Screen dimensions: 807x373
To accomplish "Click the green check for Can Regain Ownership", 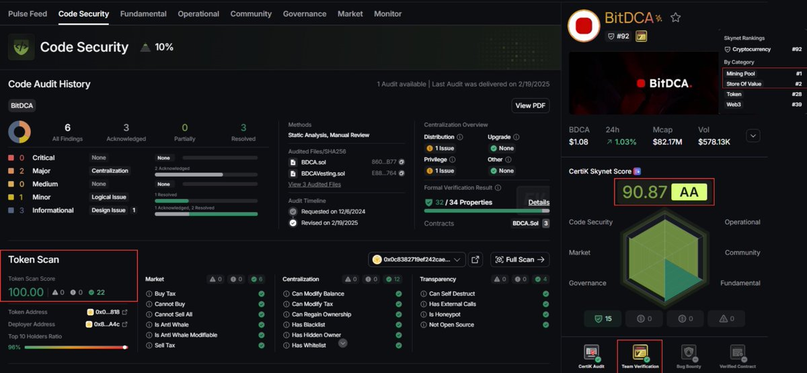I will coord(399,314).
